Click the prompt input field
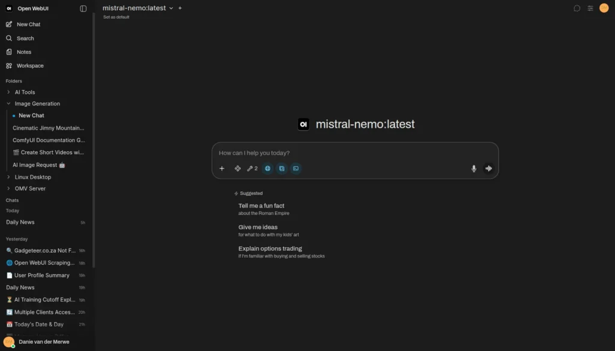 [355, 153]
